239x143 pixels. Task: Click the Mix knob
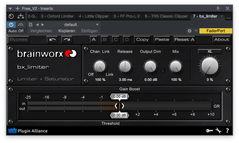tap(176, 66)
